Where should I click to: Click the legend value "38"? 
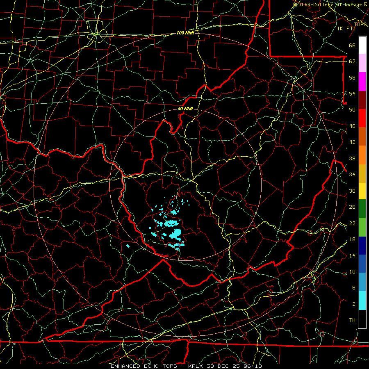point(352,158)
